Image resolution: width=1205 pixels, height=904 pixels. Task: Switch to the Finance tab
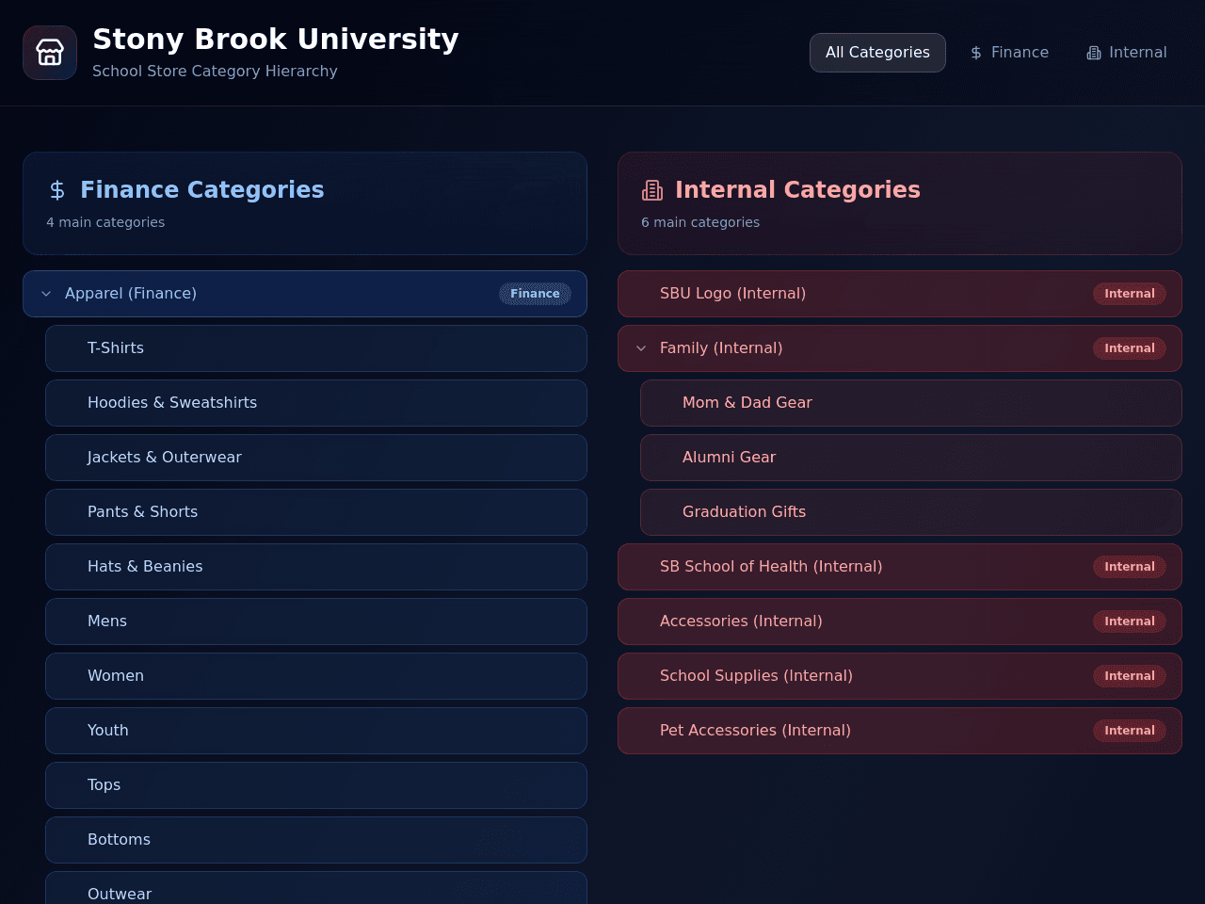(x=1009, y=53)
